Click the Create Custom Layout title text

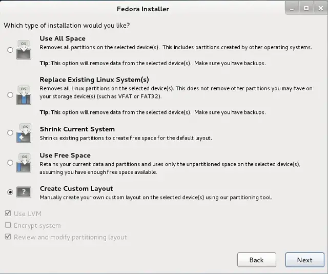point(76,188)
